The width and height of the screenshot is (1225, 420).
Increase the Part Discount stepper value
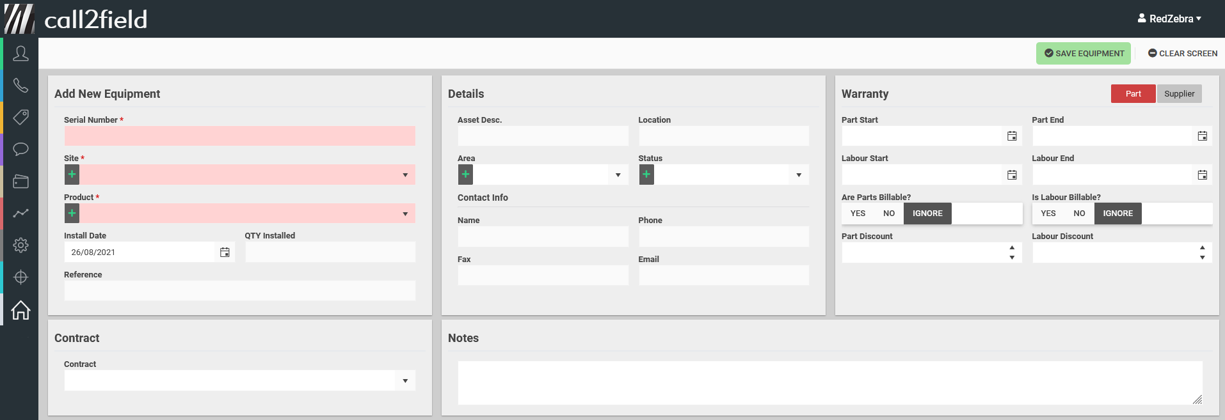pyautogui.click(x=1012, y=247)
